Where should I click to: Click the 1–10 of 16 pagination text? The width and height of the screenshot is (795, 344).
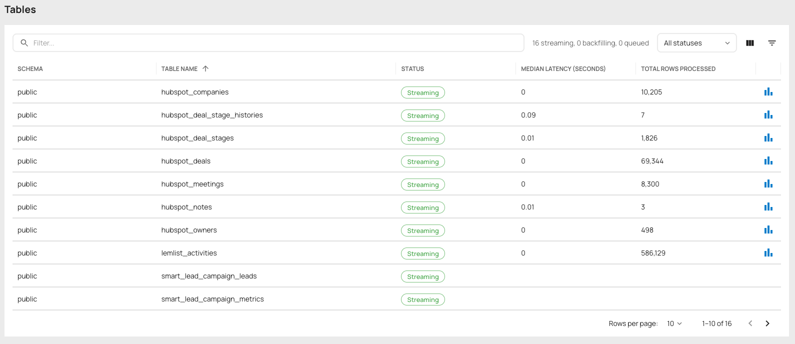click(716, 323)
